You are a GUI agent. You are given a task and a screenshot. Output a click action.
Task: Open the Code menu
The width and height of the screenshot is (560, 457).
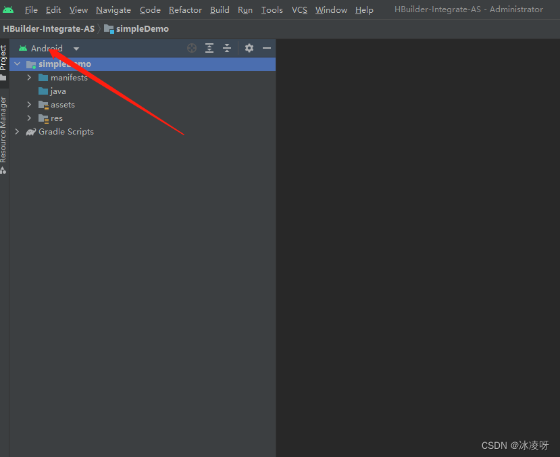click(x=150, y=10)
